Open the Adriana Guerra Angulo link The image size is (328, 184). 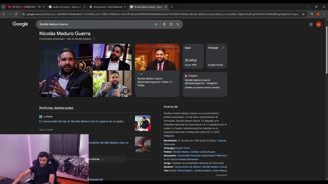point(203,152)
